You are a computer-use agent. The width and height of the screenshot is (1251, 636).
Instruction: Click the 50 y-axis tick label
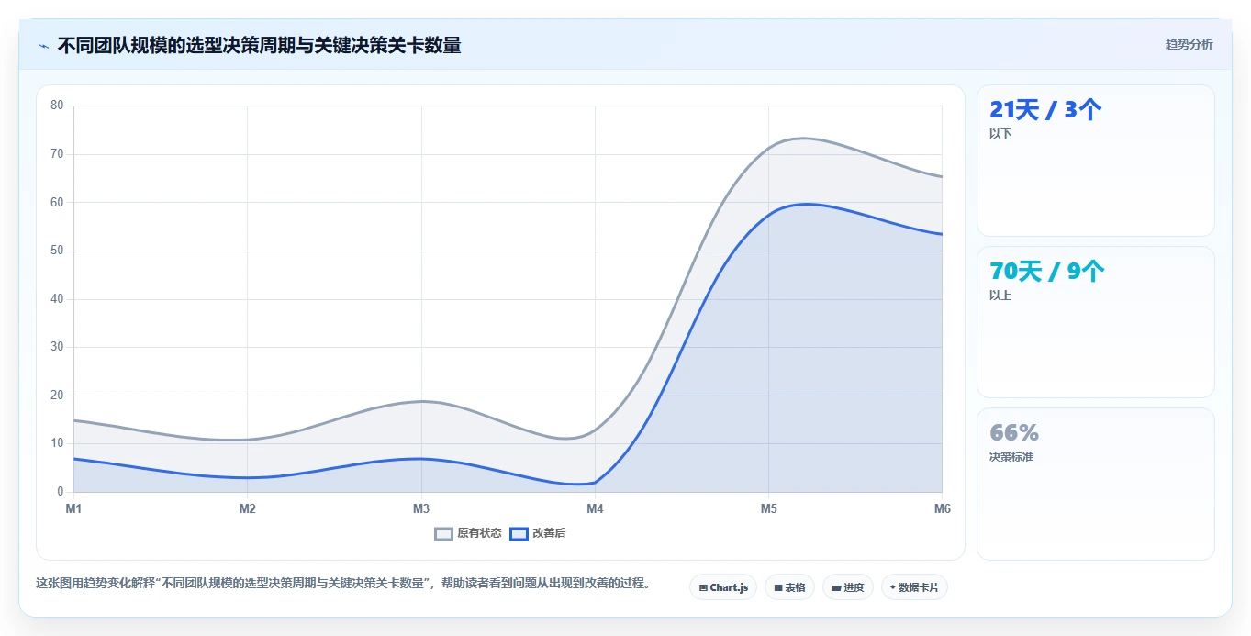tap(57, 251)
